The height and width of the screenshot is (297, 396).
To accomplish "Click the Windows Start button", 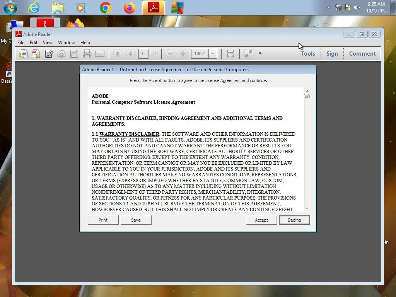I will [x=10, y=7].
